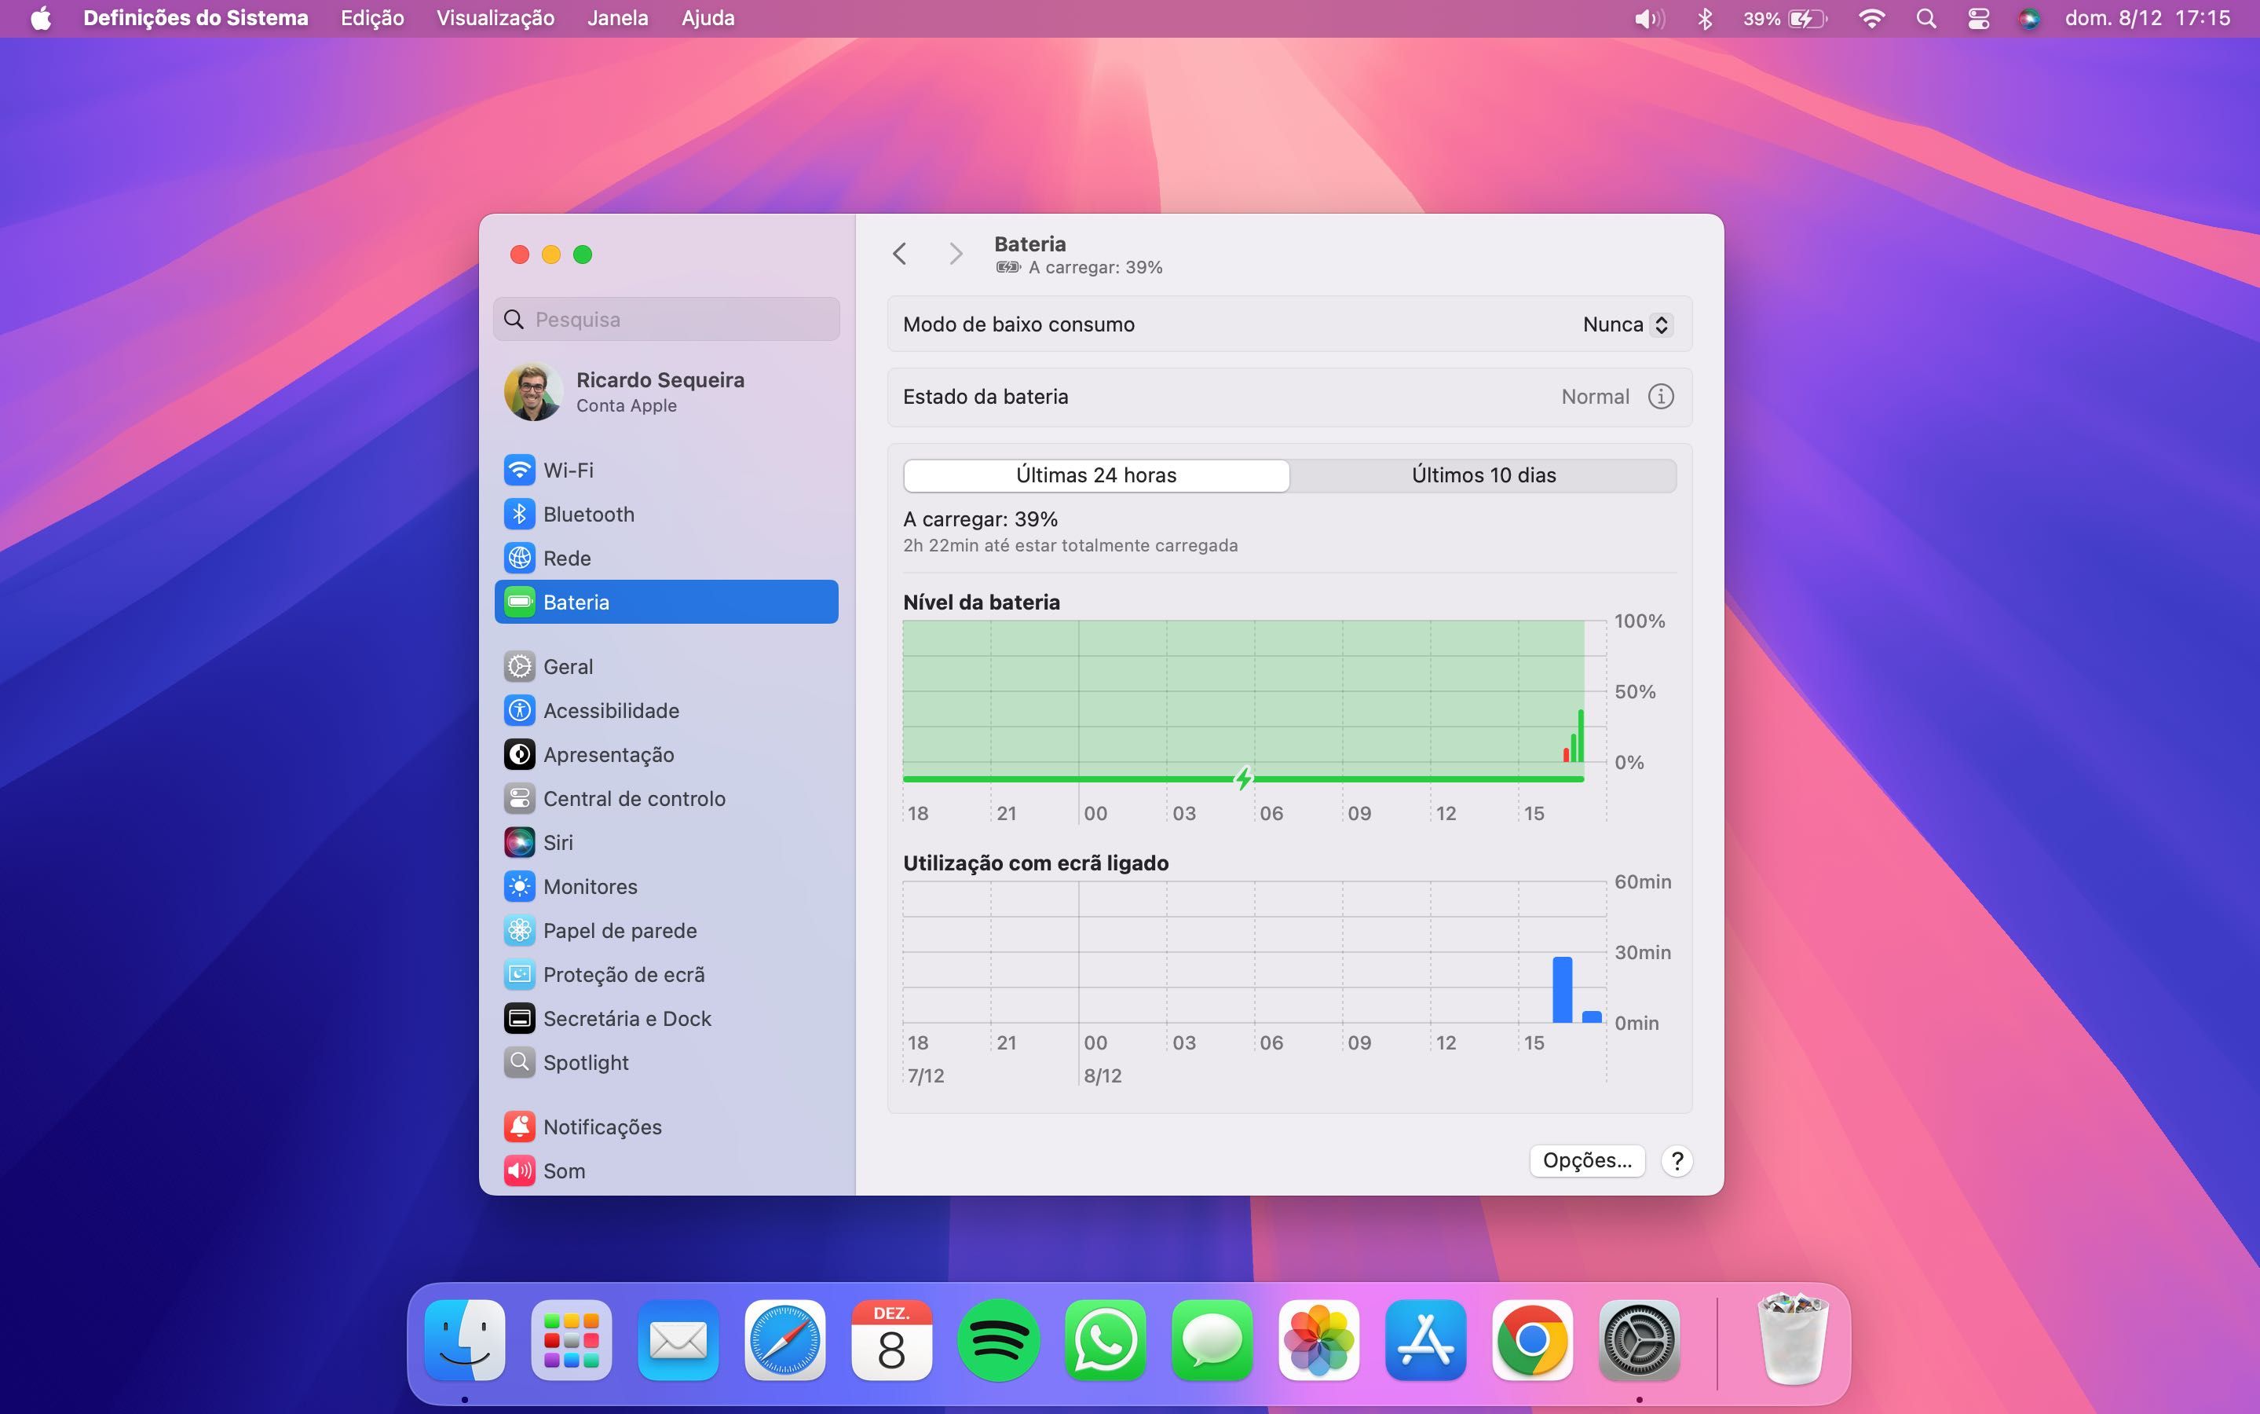Open Spotlight search in menu bar
The image size is (2260, 1414).
pyautogui.click(x=1925, y=18)
